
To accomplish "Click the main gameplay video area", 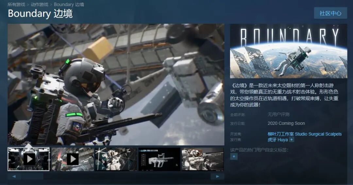I will pyautogui.click(x=116, y=84).
